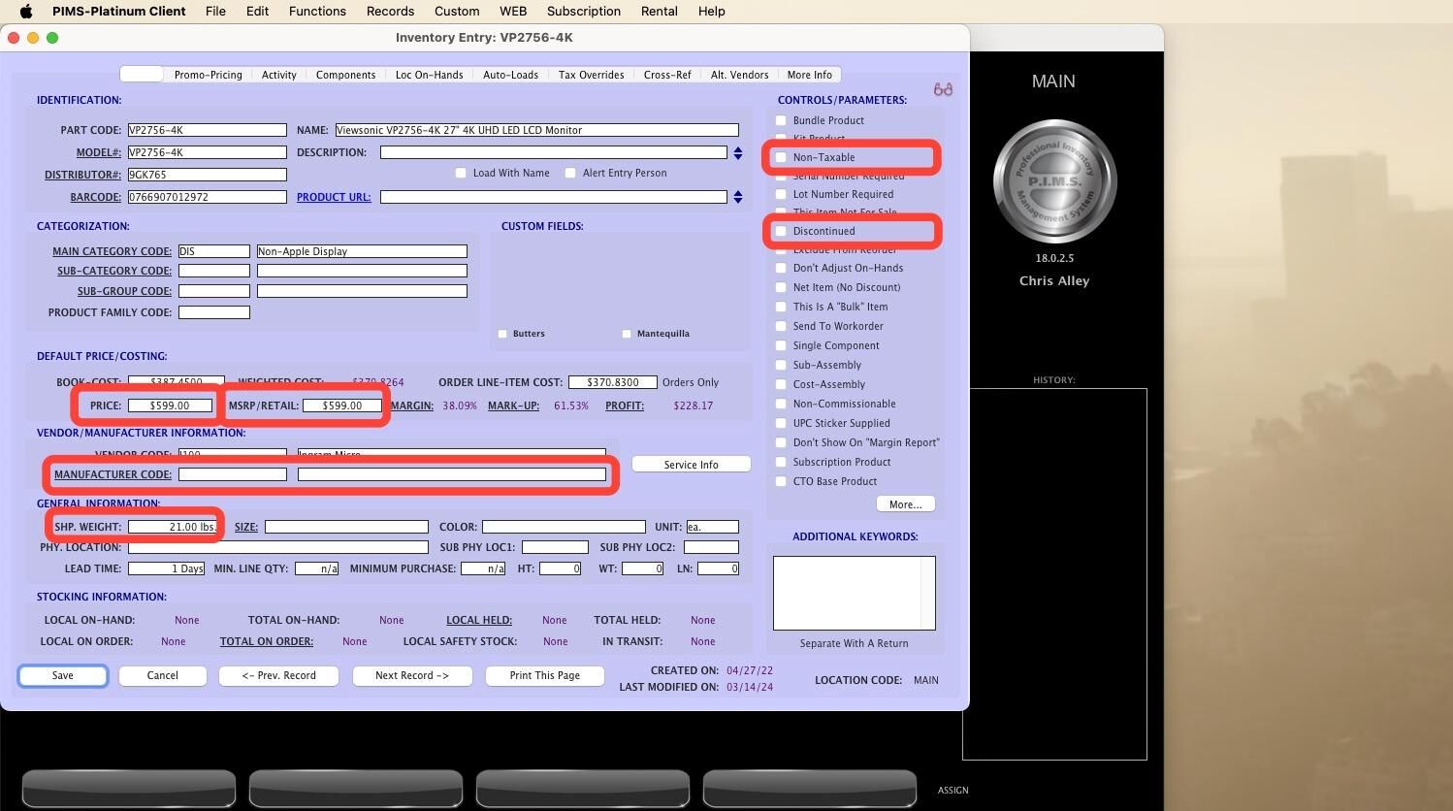
Task: Check the Cost-Assembly option
Action: (x=781, y=384)
